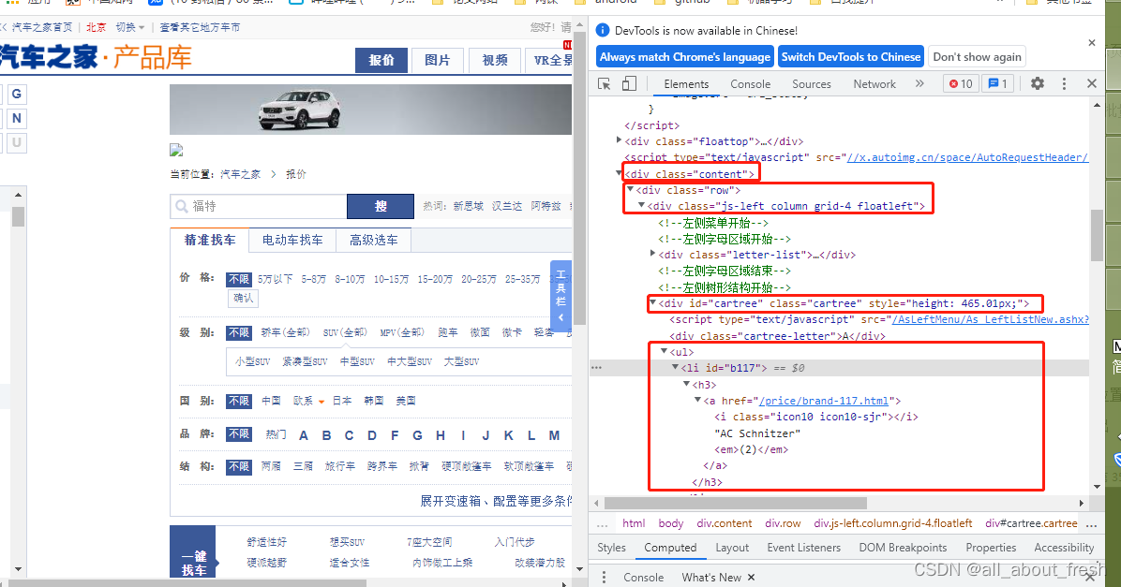Open the DOM Breakpoints pane tab
The image size is (1121, 587).
[903, 547]
